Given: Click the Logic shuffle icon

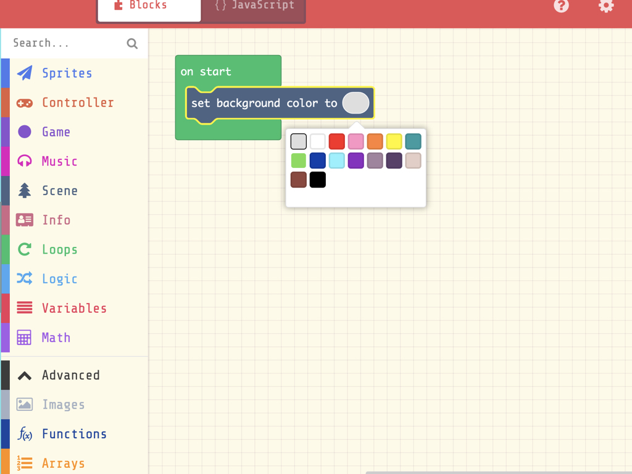Looking at the screenshot, I should click(25, 278).
